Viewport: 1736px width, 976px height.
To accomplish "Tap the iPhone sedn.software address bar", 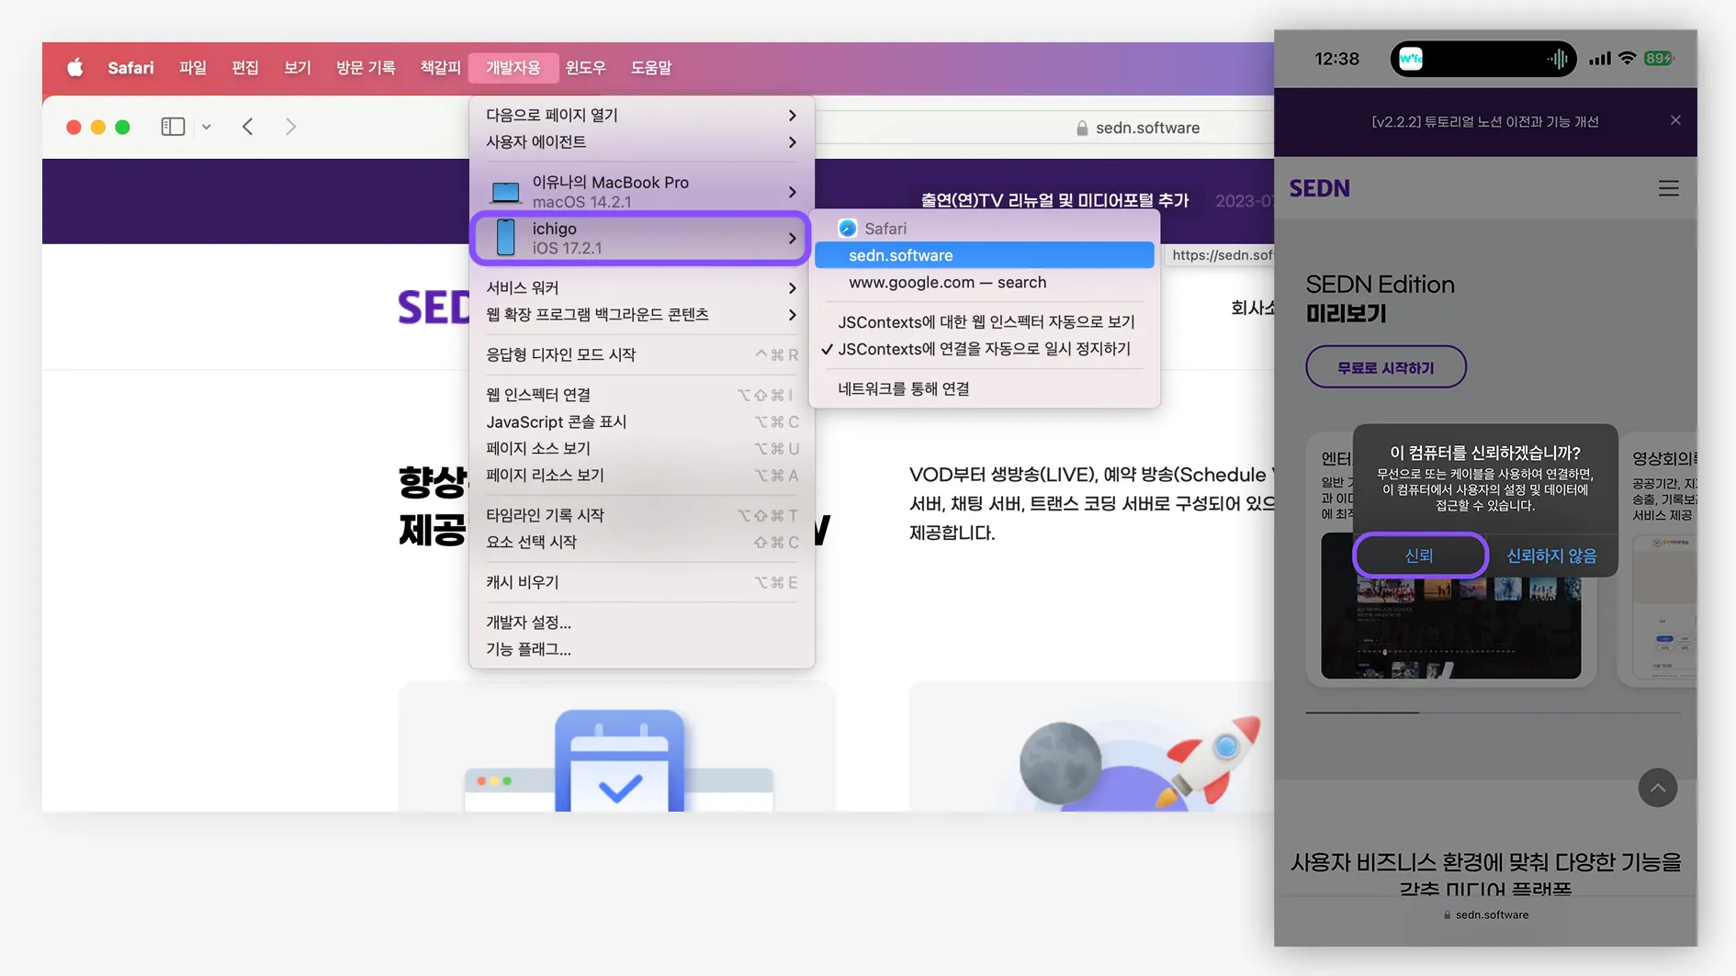I will tap(1485, 914).
